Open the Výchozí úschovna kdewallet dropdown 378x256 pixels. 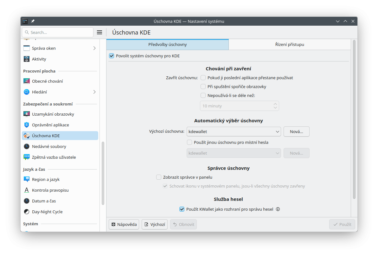click(x=234, y=131)
